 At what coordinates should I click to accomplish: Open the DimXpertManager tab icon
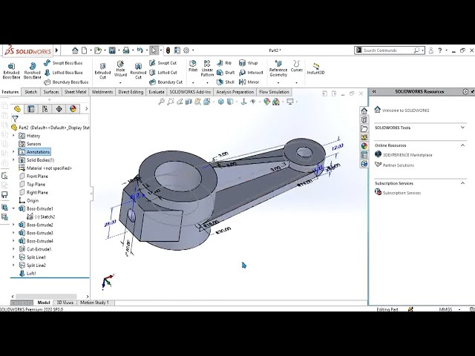pyautogui.click(x=59, y=109)
